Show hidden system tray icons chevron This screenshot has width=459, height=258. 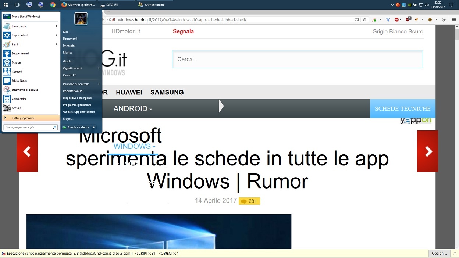click(x=392, y=5)
